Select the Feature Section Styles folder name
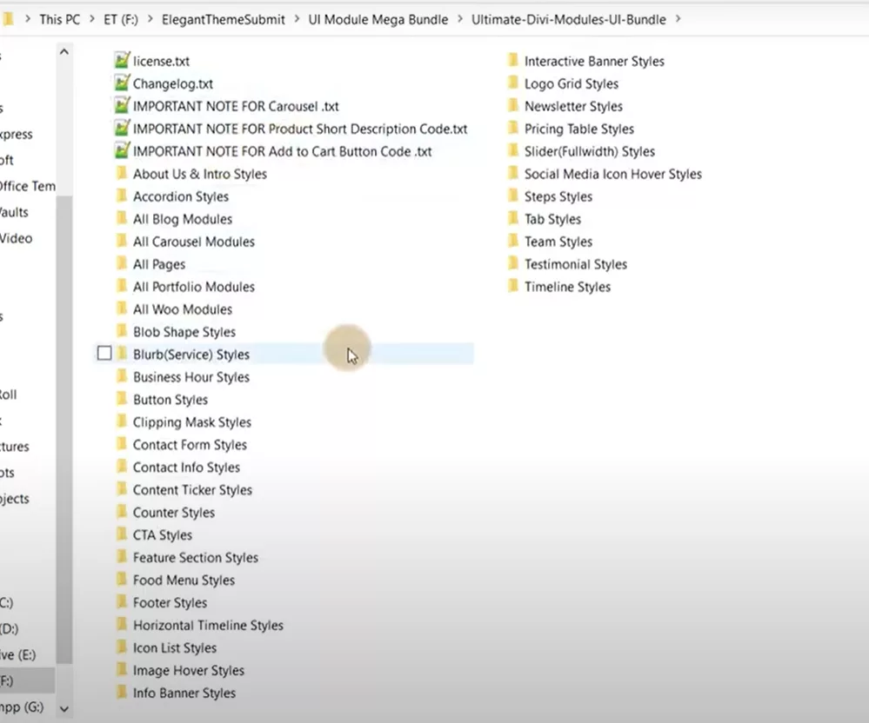The width and height of the screenshot is (869, 723). point(196,558)
